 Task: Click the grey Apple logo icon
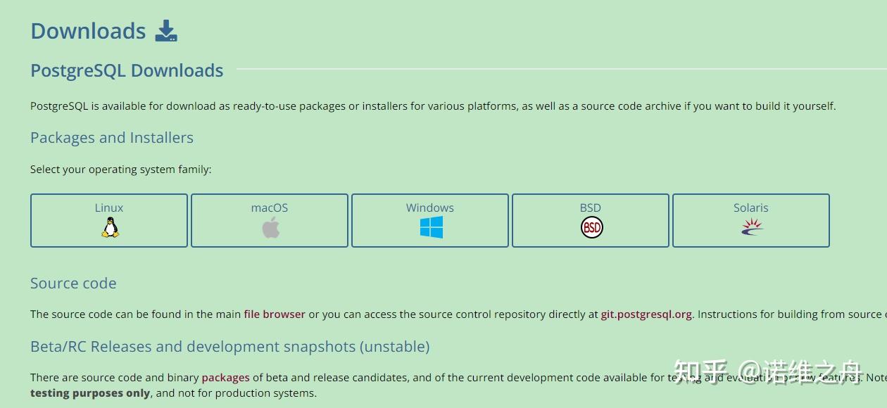tap(270, 227)
